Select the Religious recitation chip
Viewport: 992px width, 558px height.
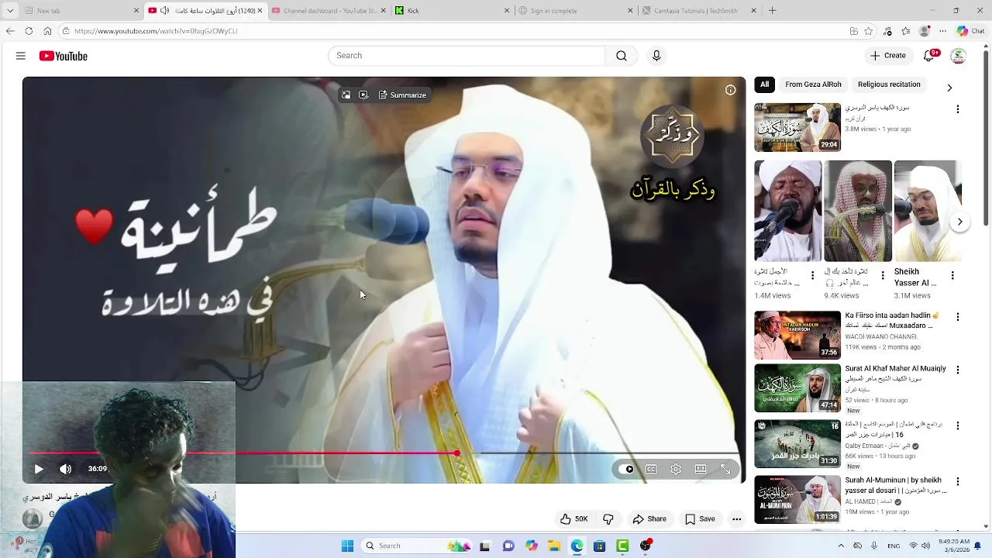point(889,84)
